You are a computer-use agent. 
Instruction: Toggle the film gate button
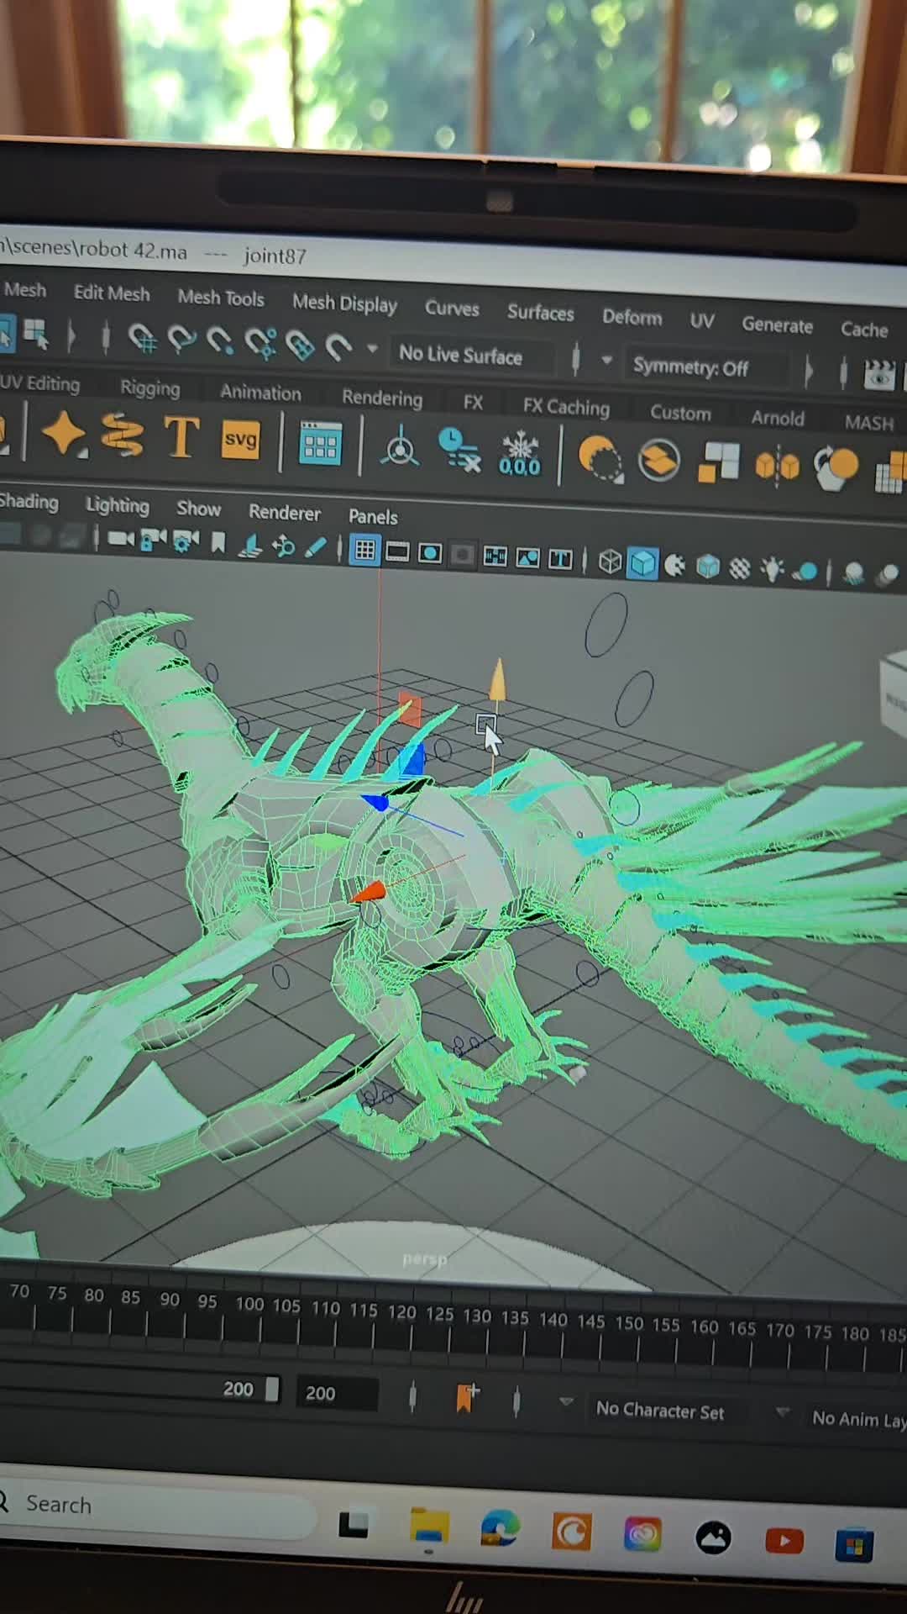tap(397, 552)
